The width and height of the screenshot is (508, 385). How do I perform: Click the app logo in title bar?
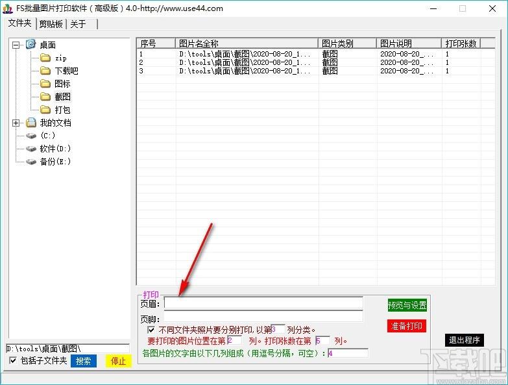[7, 8]
